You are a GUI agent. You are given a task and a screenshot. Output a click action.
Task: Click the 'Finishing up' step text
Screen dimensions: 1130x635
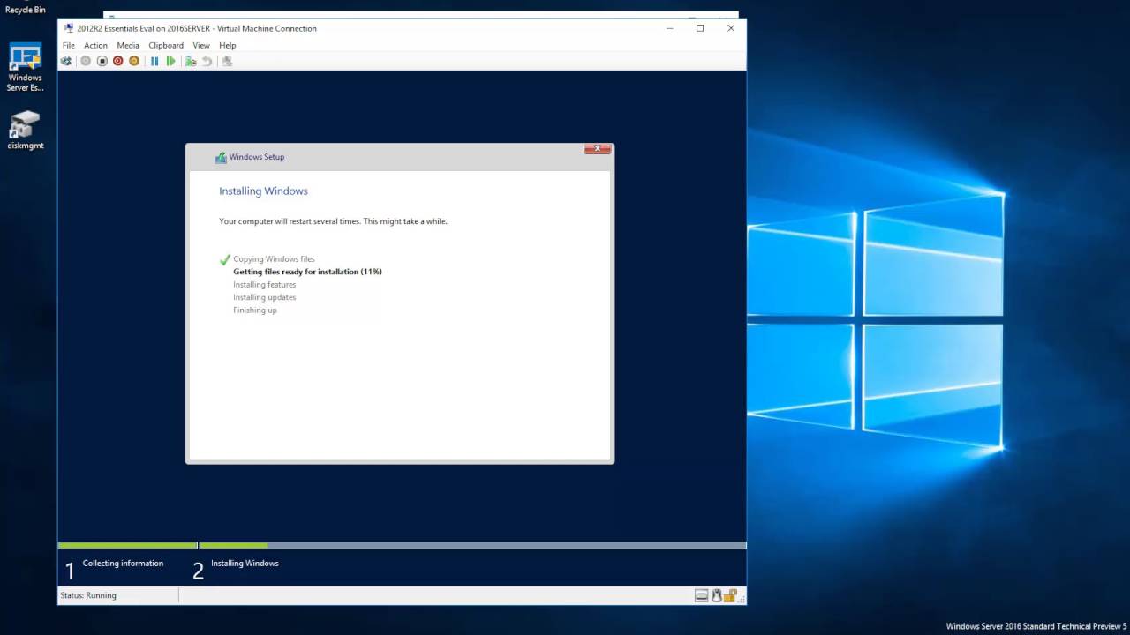tap(255, 310)
